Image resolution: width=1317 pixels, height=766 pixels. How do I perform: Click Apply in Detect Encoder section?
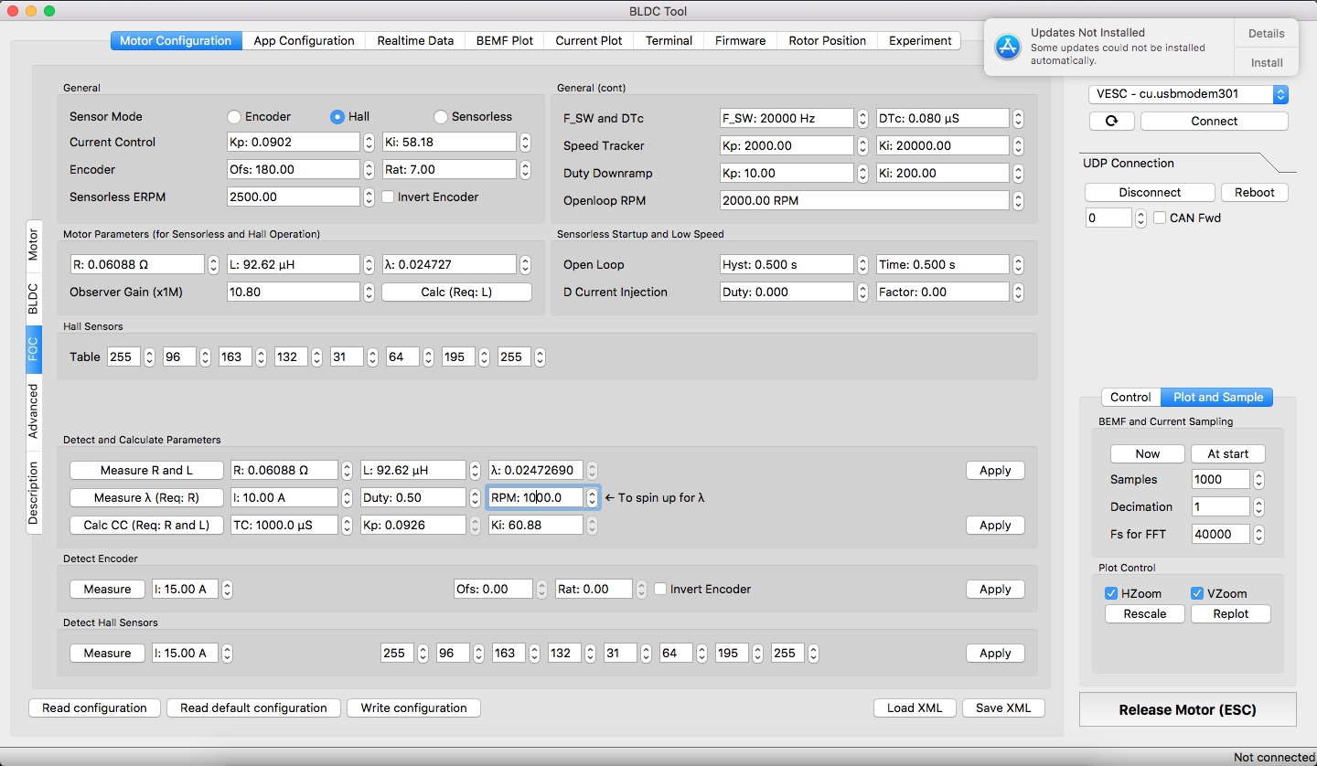995,589
